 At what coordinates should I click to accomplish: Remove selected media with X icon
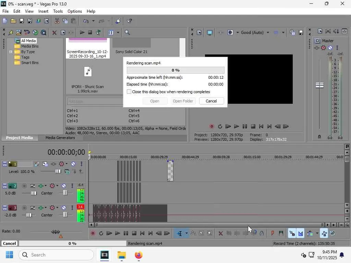pyautogui.click(x=54, y=33)
